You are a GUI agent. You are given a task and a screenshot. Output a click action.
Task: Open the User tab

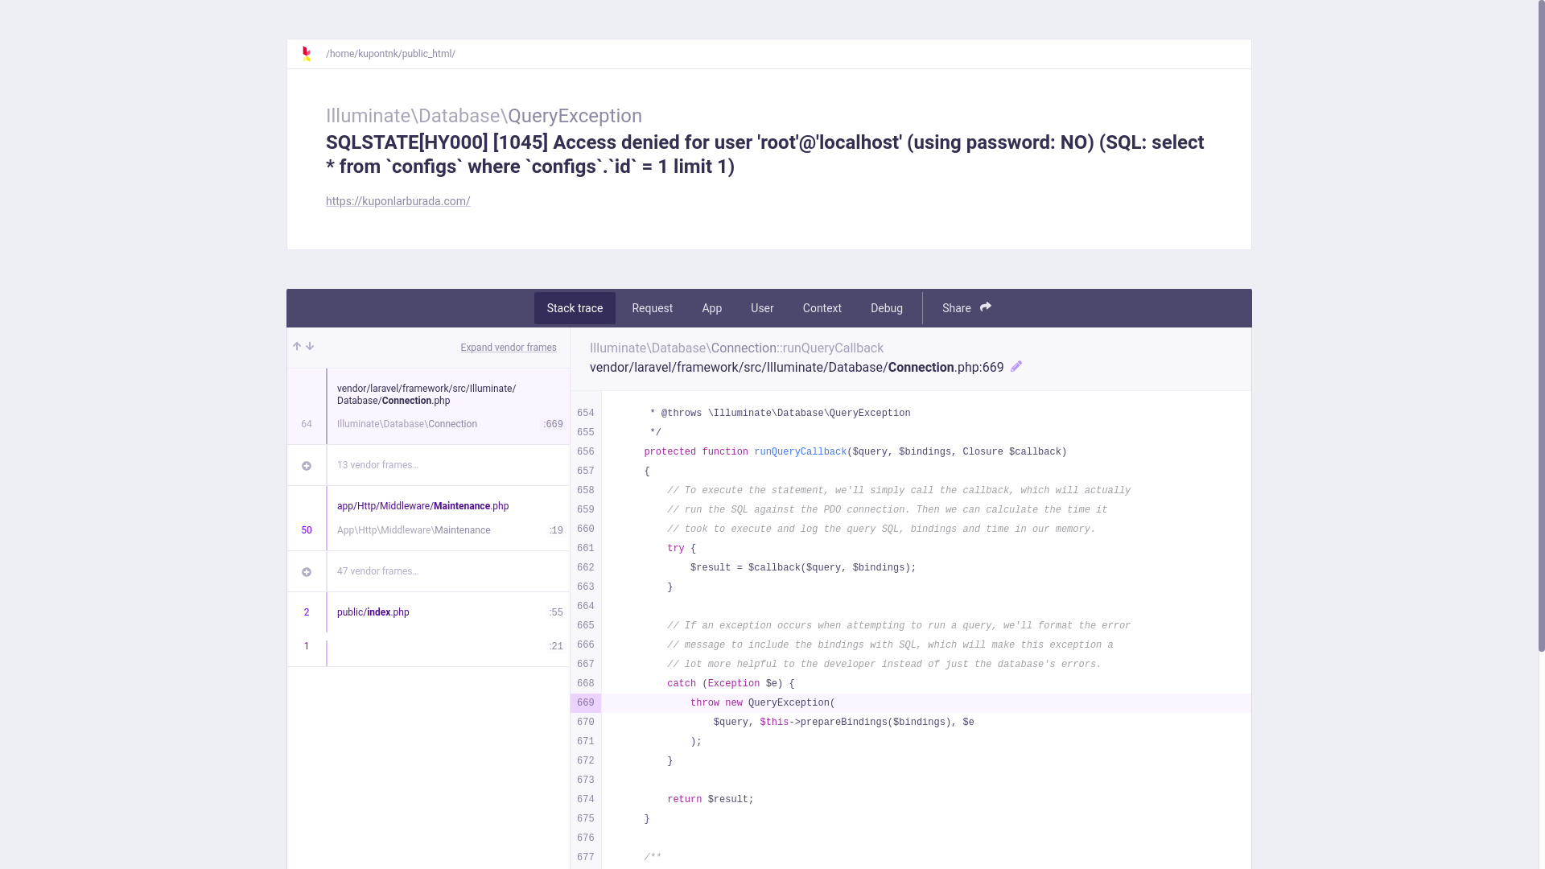762,308
